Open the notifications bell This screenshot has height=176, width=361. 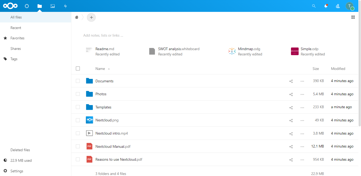326,6
